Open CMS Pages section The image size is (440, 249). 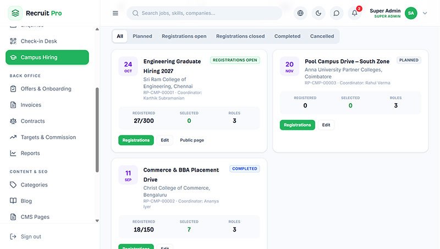(x=47, y=217)
